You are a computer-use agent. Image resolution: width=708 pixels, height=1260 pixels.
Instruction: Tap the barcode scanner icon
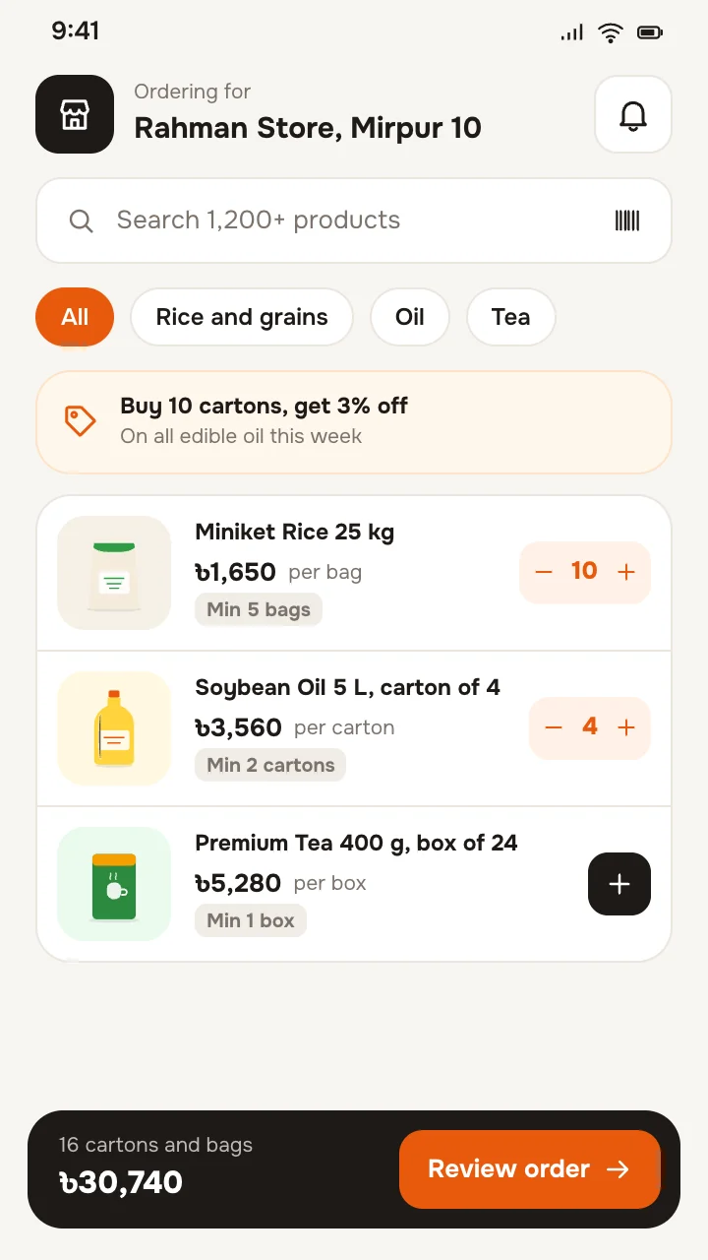tap(627, 220)
